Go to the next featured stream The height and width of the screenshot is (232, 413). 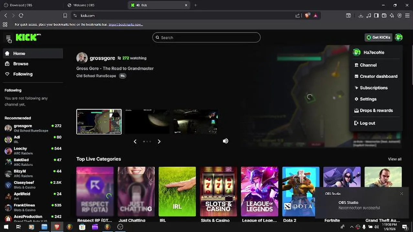coord(159,141)
